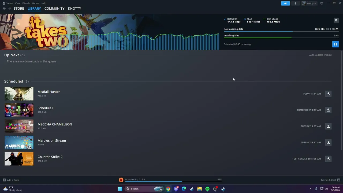Viewport: 343px width, 193px height.
Task: Click in the Windows taskbar Search box
Action: [144, 189]
